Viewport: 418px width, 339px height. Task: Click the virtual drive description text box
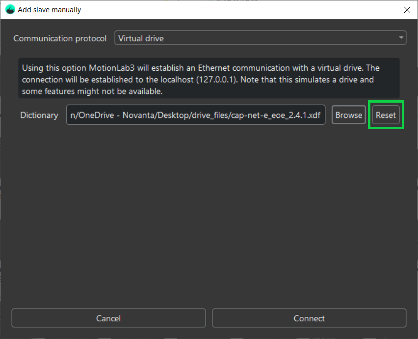209,79
